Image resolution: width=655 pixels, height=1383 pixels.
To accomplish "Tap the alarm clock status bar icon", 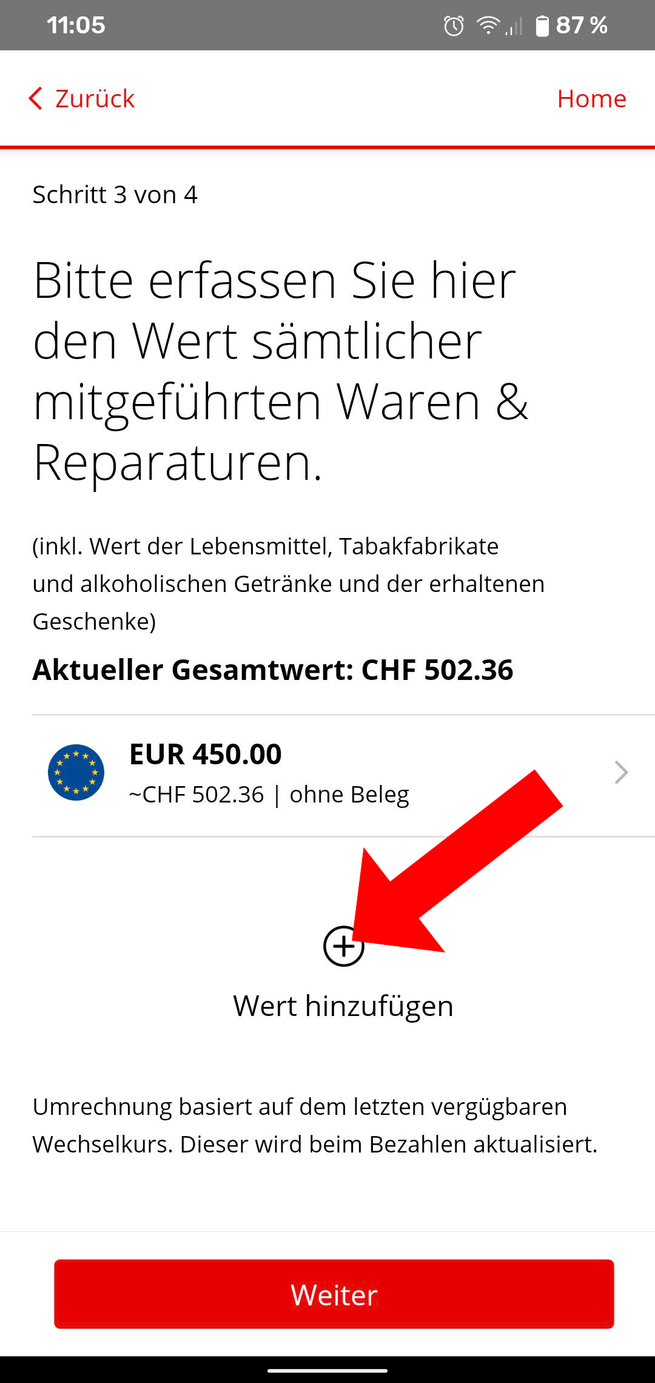I will coord(454,25).
